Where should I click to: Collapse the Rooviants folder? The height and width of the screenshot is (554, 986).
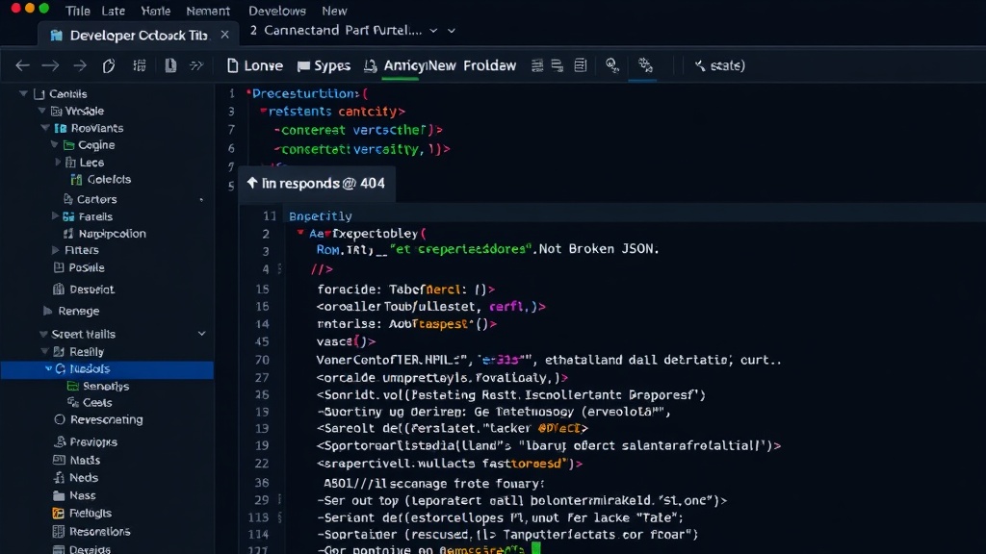[x=45, y=128]
